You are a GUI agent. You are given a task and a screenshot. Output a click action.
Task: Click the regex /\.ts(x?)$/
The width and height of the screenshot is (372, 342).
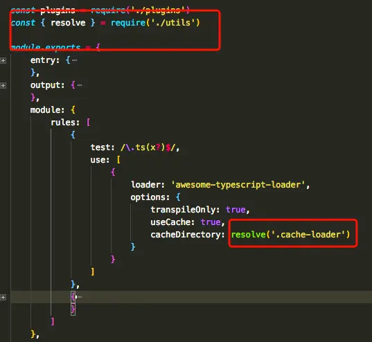tap(148, 147)
